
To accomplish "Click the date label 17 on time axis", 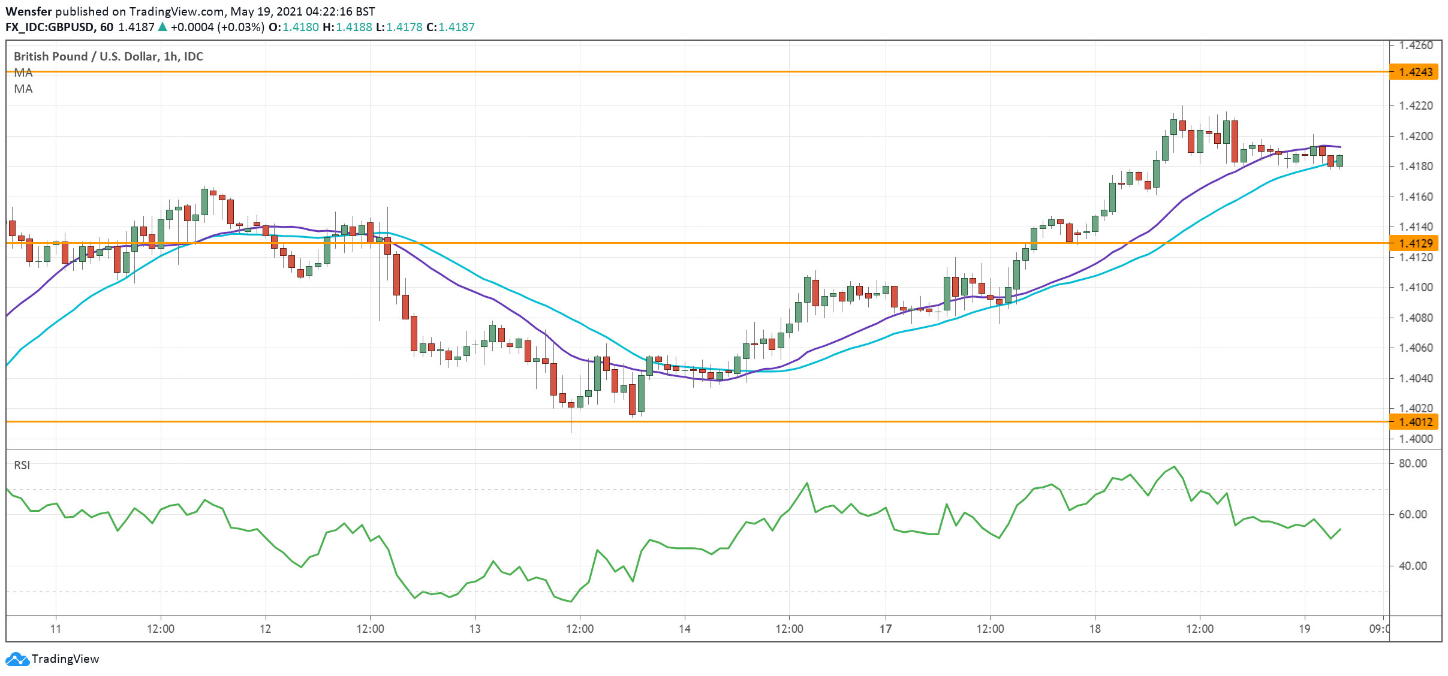I will tap(886, 629).
